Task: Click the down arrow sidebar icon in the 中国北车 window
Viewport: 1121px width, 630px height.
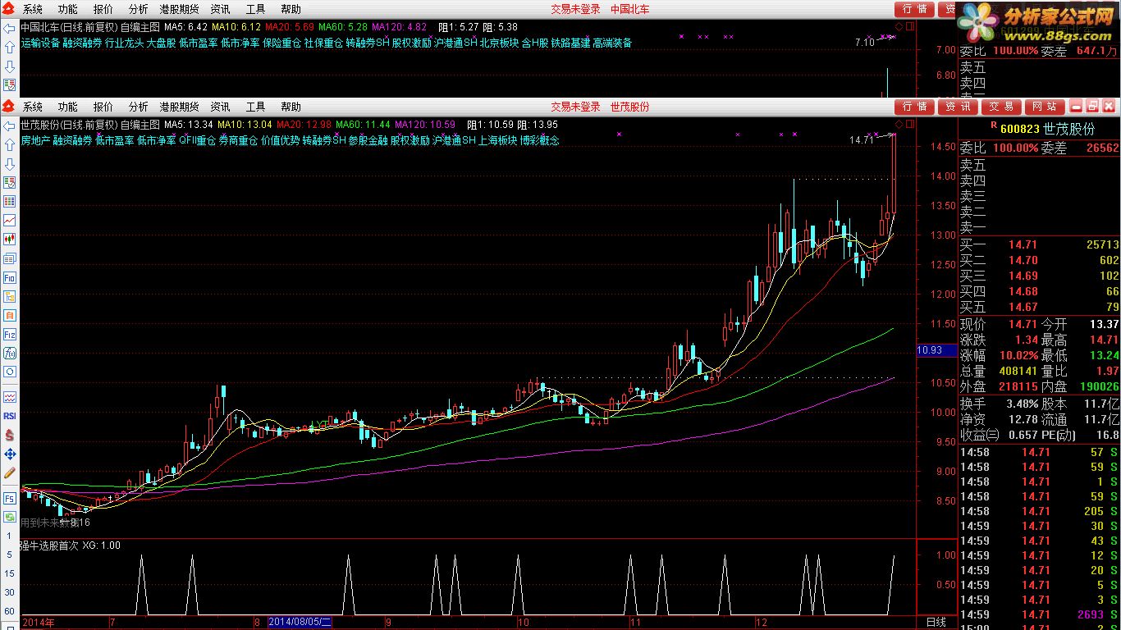Action: click(x=9, y=66)
